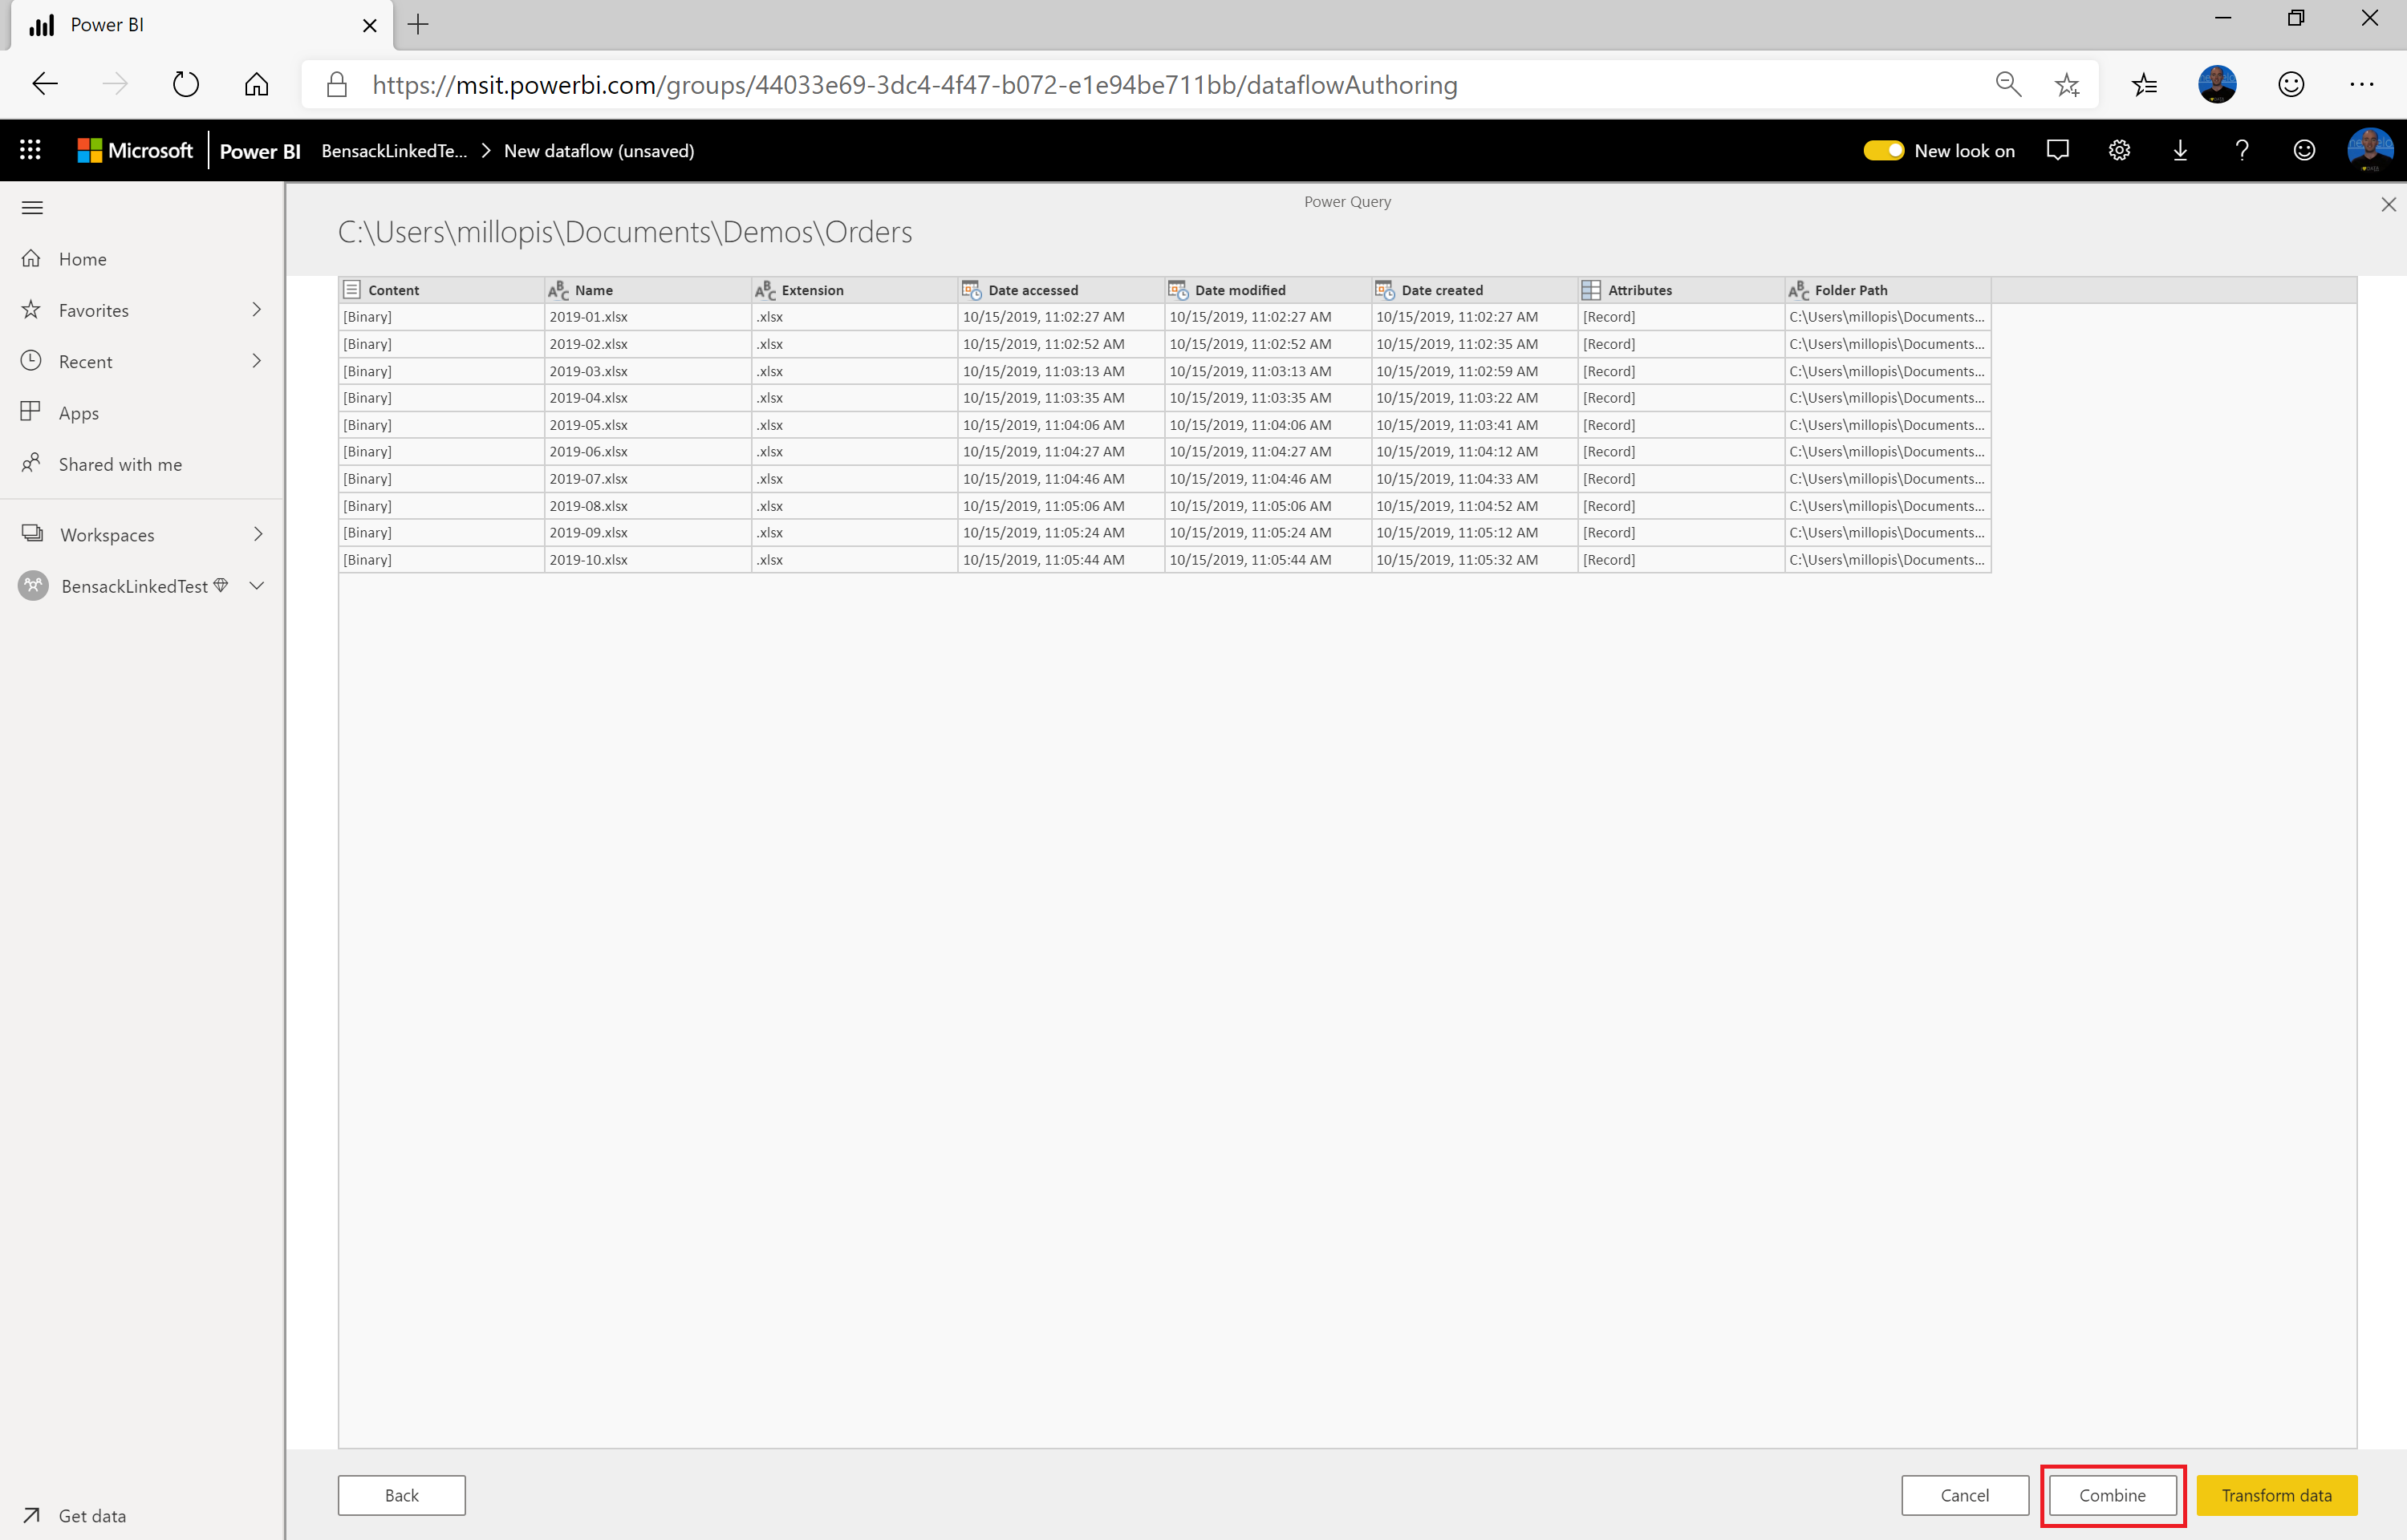Click the download arrow icon
Image resolution: width=2407 pixels, height=1540 pixels.
pos(2180,150)
